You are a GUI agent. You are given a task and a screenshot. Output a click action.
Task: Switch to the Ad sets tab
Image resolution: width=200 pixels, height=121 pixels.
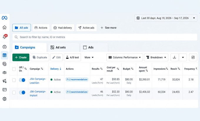(x=64, y=47)
